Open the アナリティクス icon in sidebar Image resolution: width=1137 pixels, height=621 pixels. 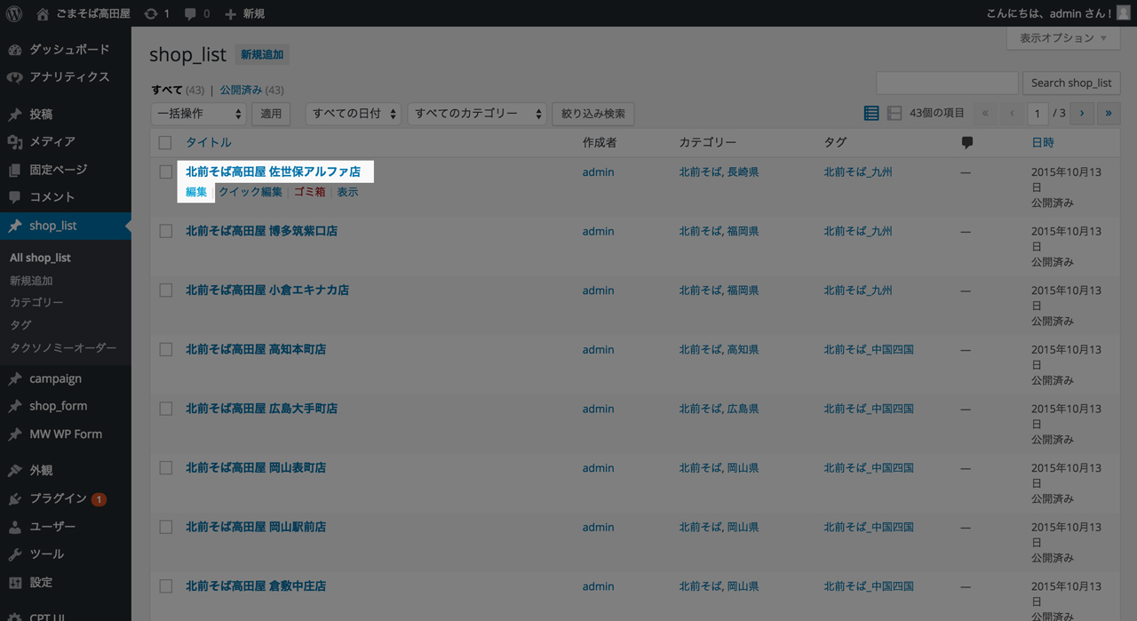click(x=15, y=77)
